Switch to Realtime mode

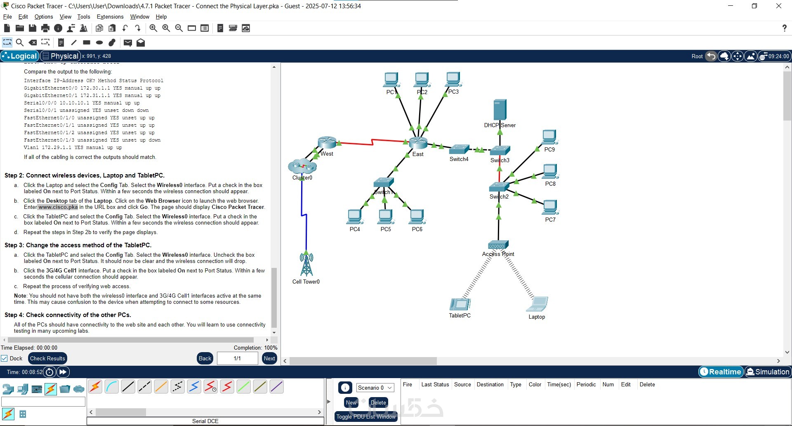[721, 372]
